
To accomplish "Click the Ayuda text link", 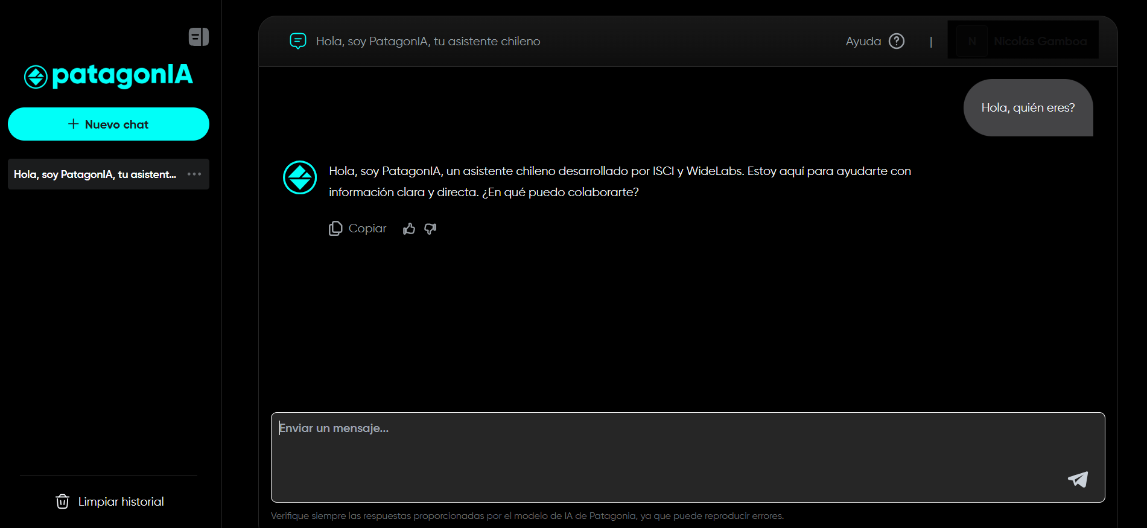I will click(863, 41).
